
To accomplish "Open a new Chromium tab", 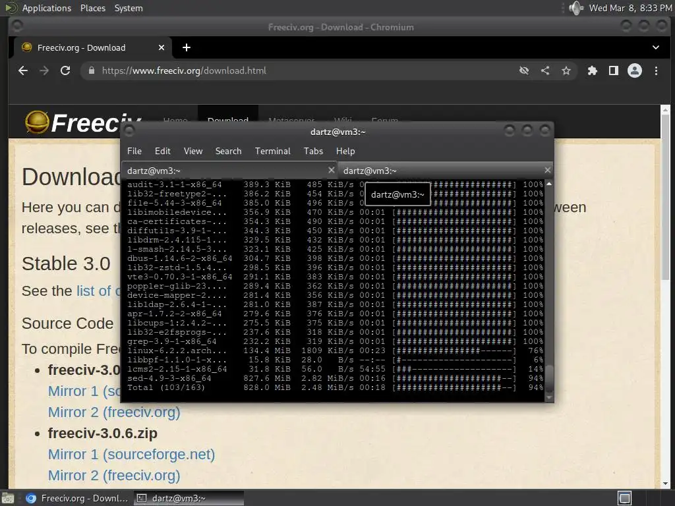I will pos(187,47).
